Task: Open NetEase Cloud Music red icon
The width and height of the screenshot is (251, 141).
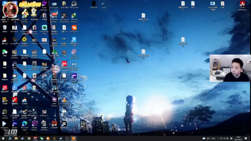Action: point(5,89)
